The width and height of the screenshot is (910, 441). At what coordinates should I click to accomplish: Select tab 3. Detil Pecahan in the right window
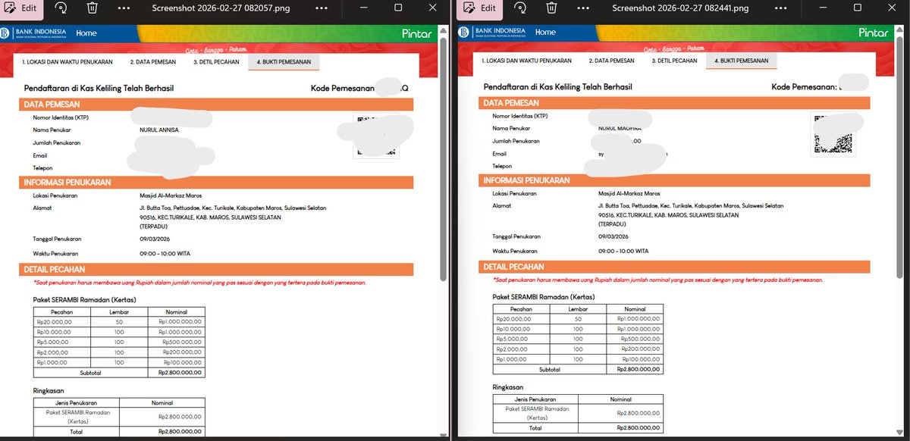point(675,61)
